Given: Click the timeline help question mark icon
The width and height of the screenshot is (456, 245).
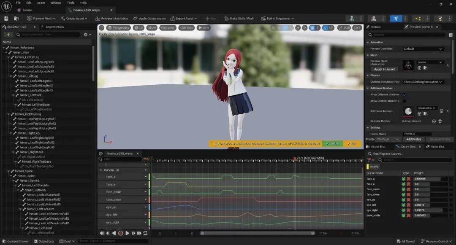Looking at the screenshot, I should coord(100,153).
